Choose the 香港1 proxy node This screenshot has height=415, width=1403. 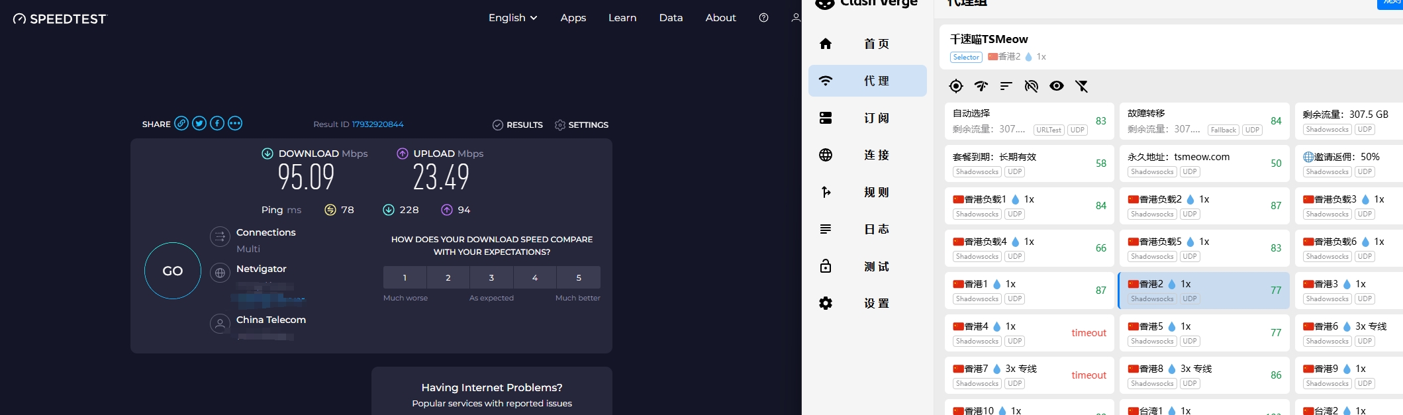point(1030,291)
